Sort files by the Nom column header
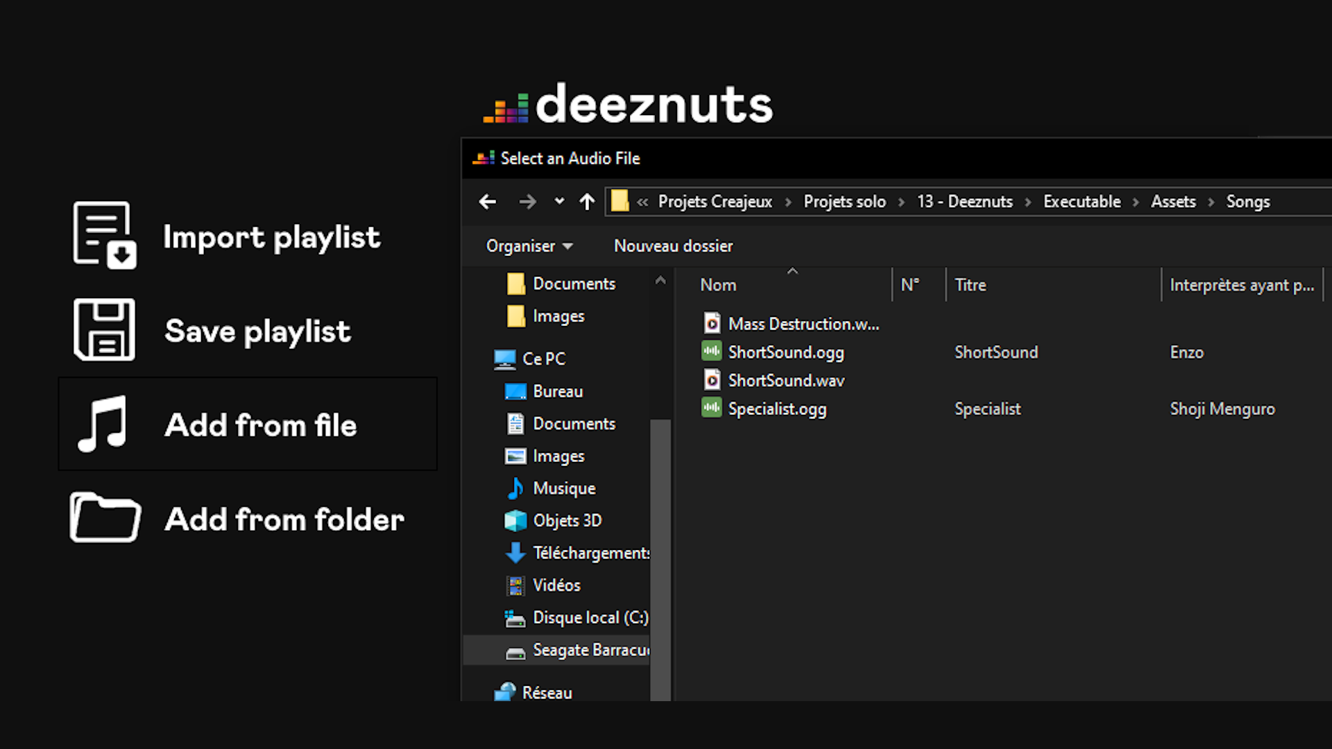This screenshot has width=1332, height=749. (x=718, y=285)
